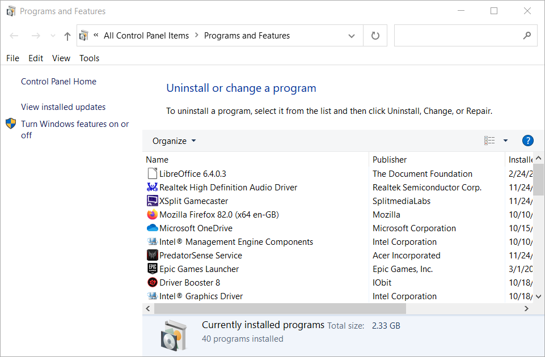Open the Edit menu
Viewport: 545px width, 357px height.
point(36,58)
